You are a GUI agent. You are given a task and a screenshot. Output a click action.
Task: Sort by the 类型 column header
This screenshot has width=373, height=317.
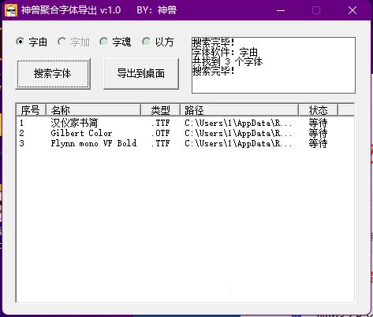160,110
